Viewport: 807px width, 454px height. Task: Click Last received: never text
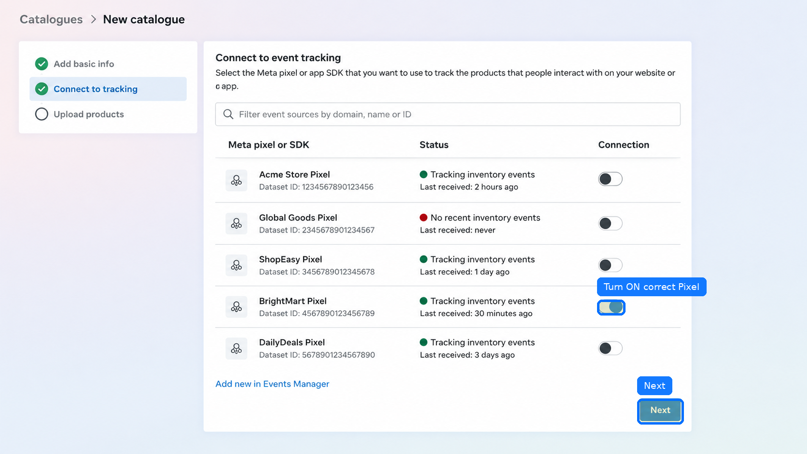458,230
